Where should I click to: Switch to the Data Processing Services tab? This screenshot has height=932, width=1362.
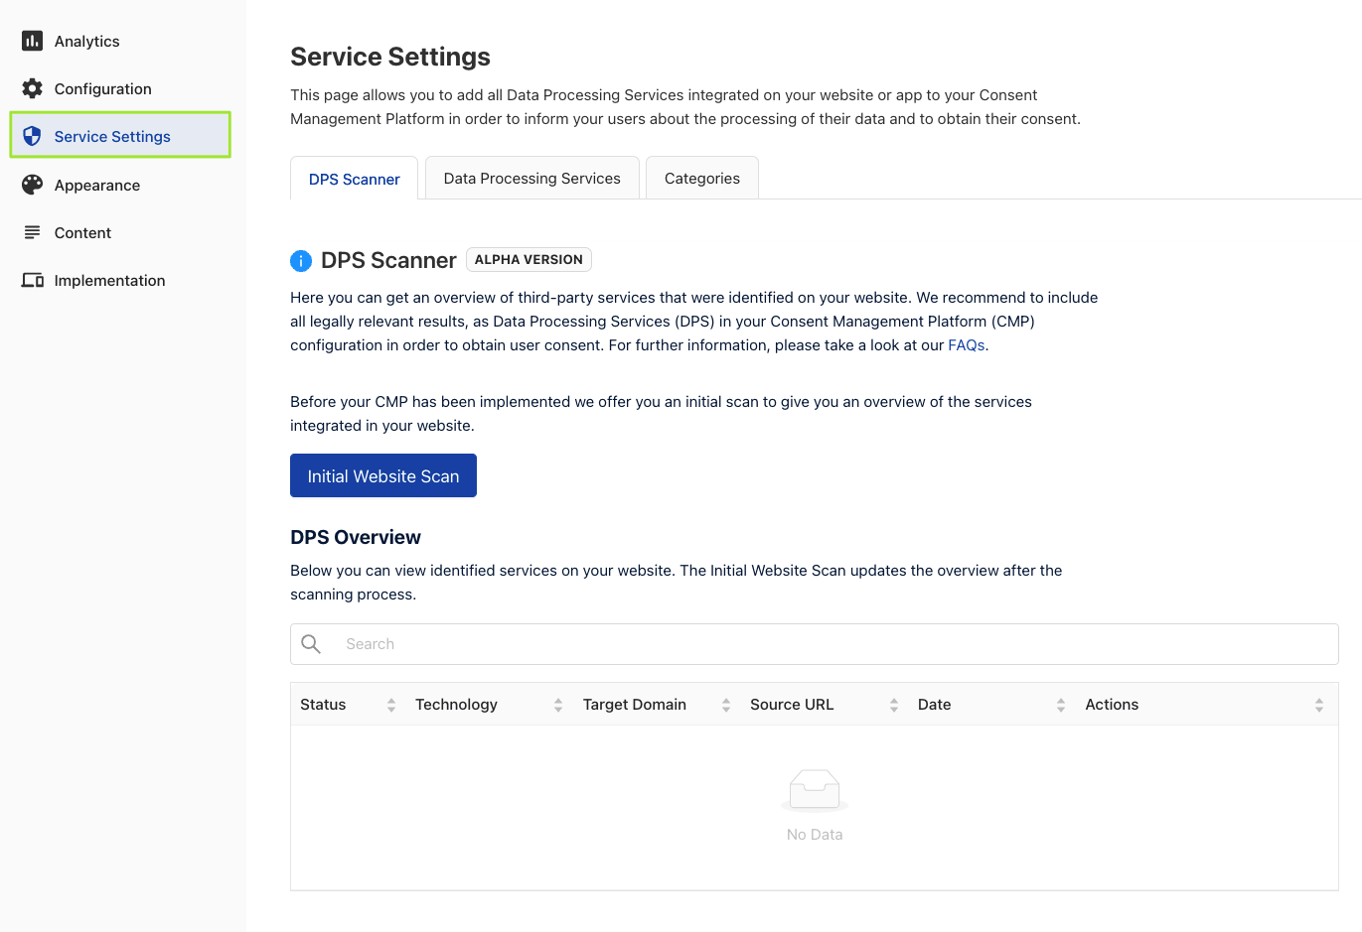click(531, 179)
